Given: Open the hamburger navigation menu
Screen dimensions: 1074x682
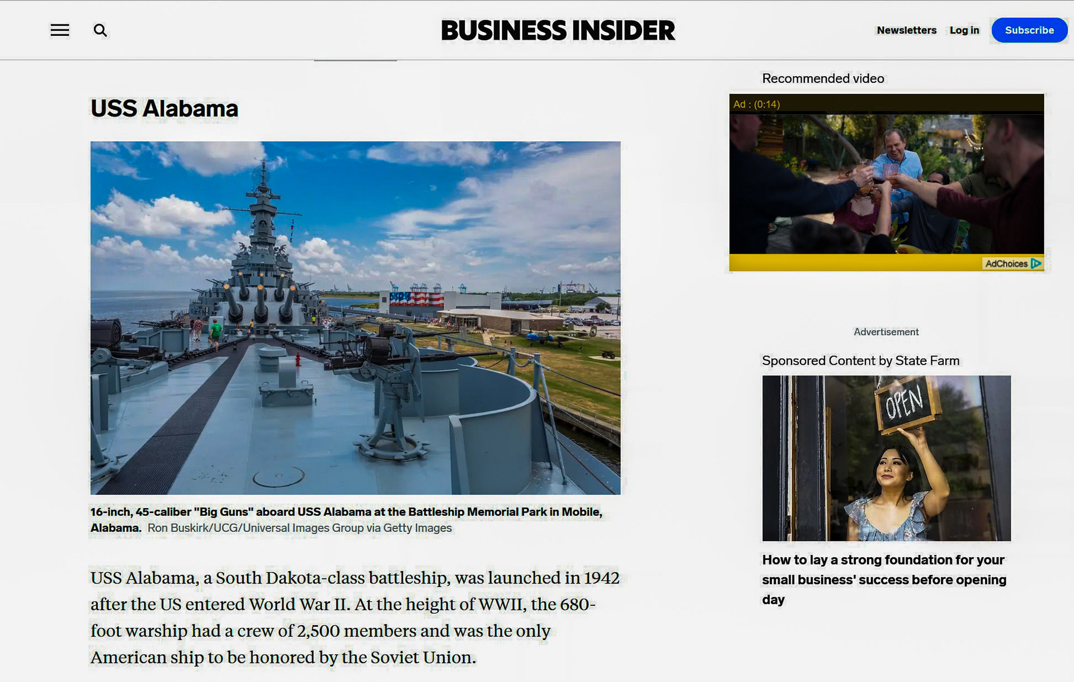Looking at the screenshot, I should click(x=60, y=30).
